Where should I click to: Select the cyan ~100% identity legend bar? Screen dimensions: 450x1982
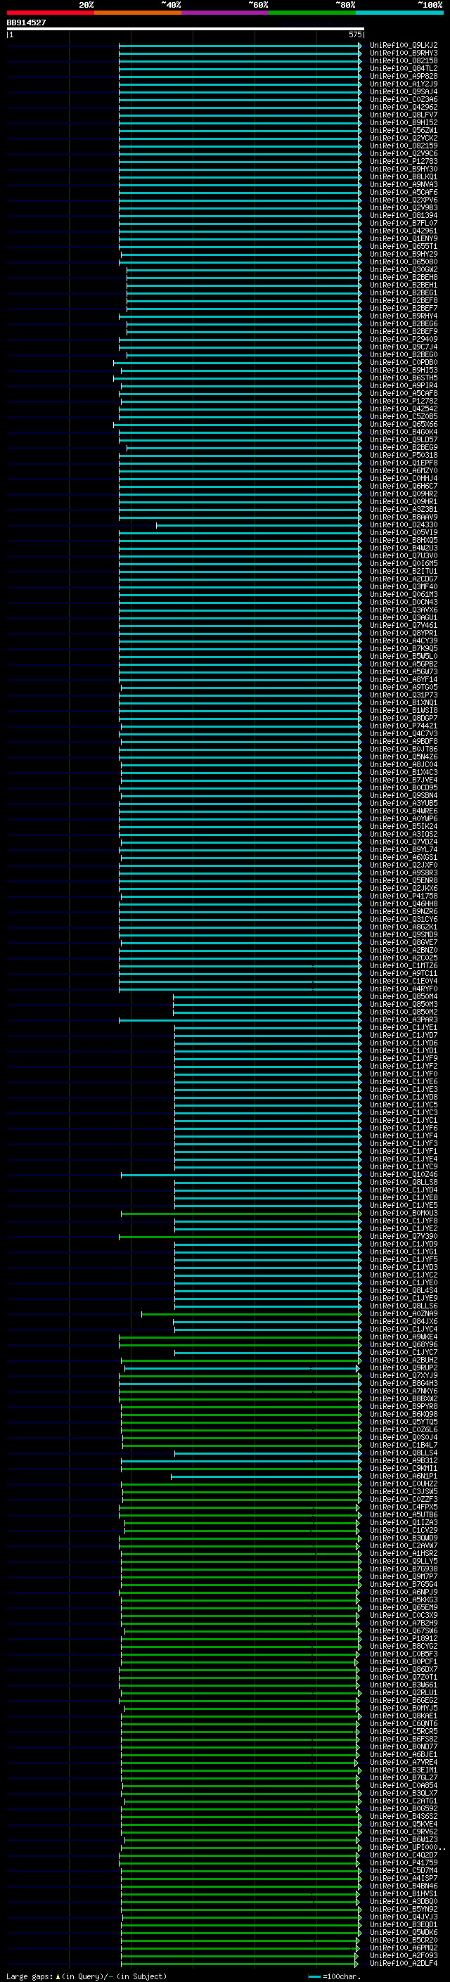(x=400, y=13)
